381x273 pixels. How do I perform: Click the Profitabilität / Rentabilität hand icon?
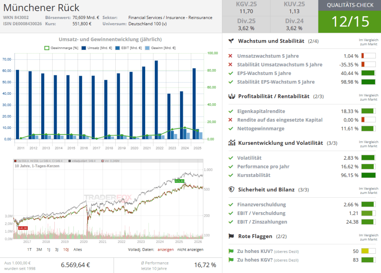point(231,96)
